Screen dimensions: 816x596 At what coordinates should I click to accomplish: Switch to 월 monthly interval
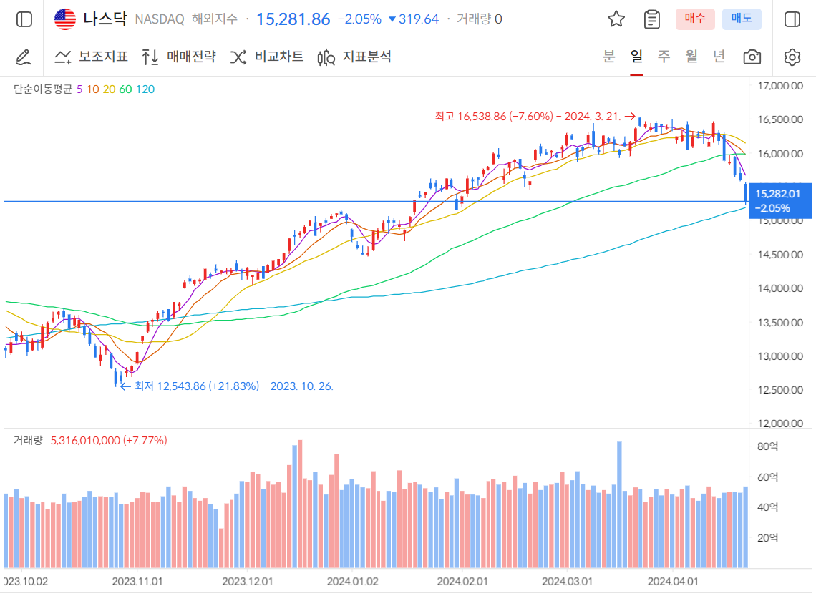tap(691, 57)
